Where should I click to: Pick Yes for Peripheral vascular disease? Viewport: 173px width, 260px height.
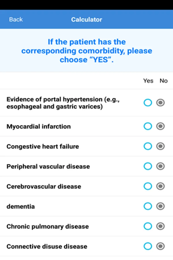click(148, 166)
